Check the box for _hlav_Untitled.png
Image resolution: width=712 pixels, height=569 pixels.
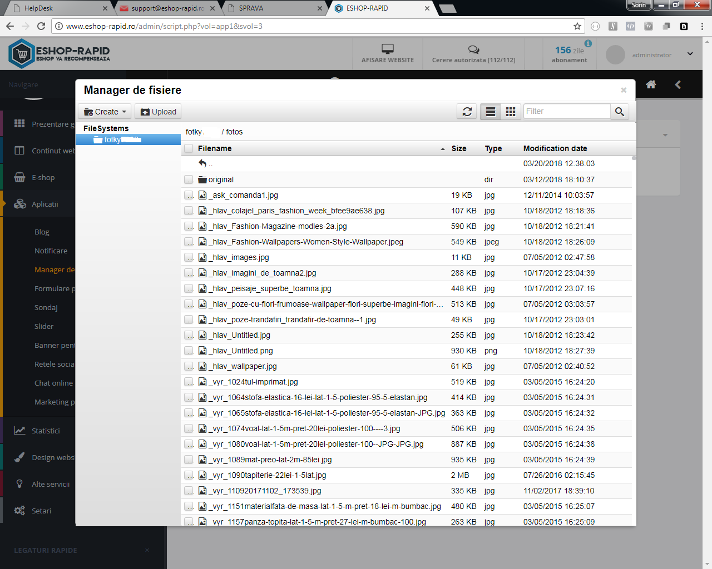click(x=189, y=351)
